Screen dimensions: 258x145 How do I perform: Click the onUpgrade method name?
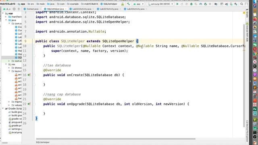76,104
